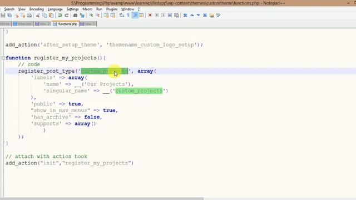
Task: Click the Zoom Out icon
Action: 97,15
